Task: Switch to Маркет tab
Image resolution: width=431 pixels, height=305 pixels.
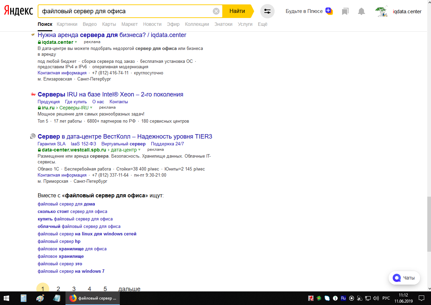Action: [x=130, y=24]
